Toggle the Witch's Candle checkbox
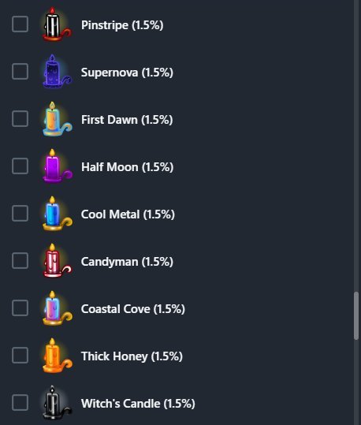The height and width of the screenshot is (425, 361). [20, 402]
